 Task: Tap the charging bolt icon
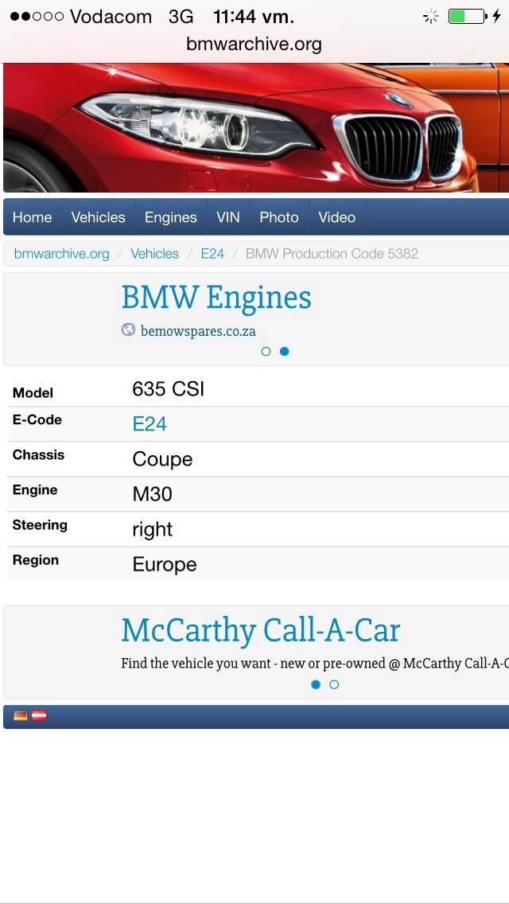click(x=496, y=16)
